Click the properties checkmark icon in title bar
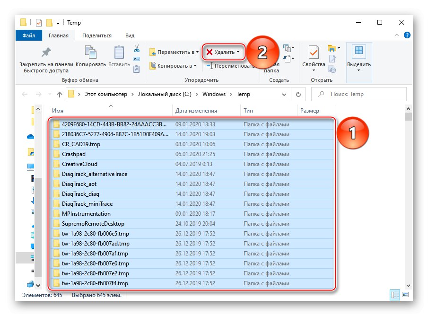This screenshot has height=316, width=428. pyautogui.click(x=39, y=22)
